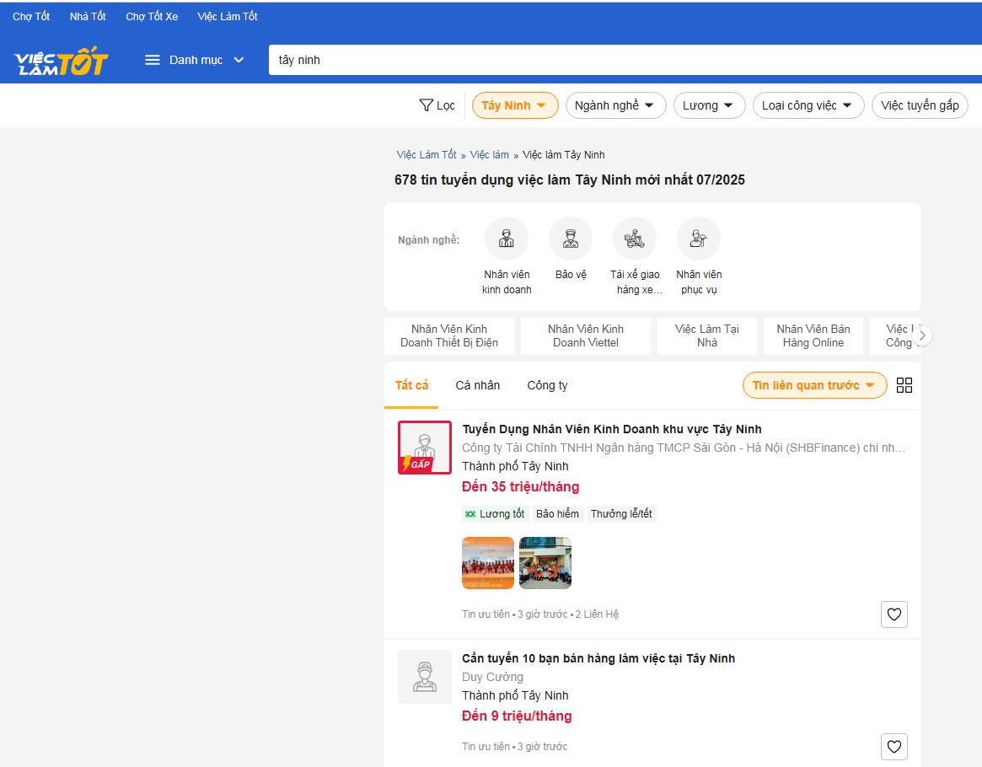Viewport: 982px width, 767px height.
Task: Click the Đến 35 triệu/tháng salary text
Action: coord(520,486)
